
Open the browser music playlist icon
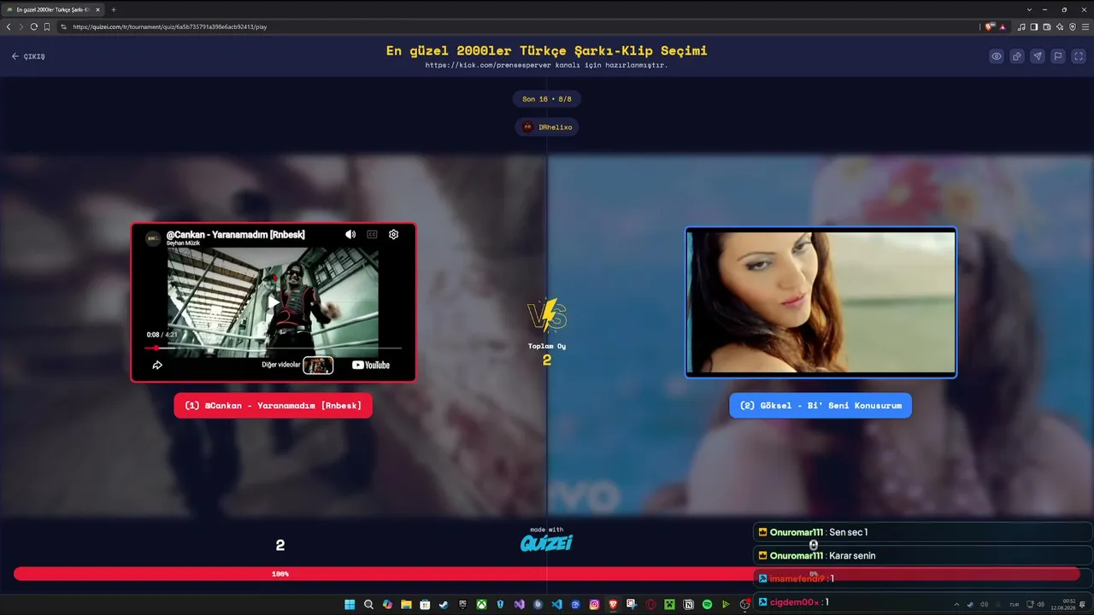[1021, 26]
